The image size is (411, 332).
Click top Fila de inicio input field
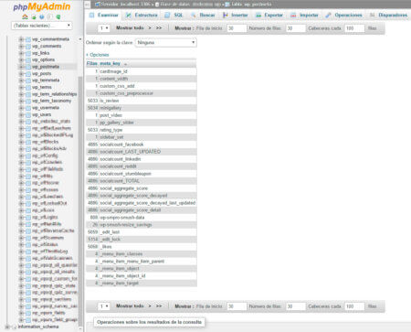click(x=237, y=28)
